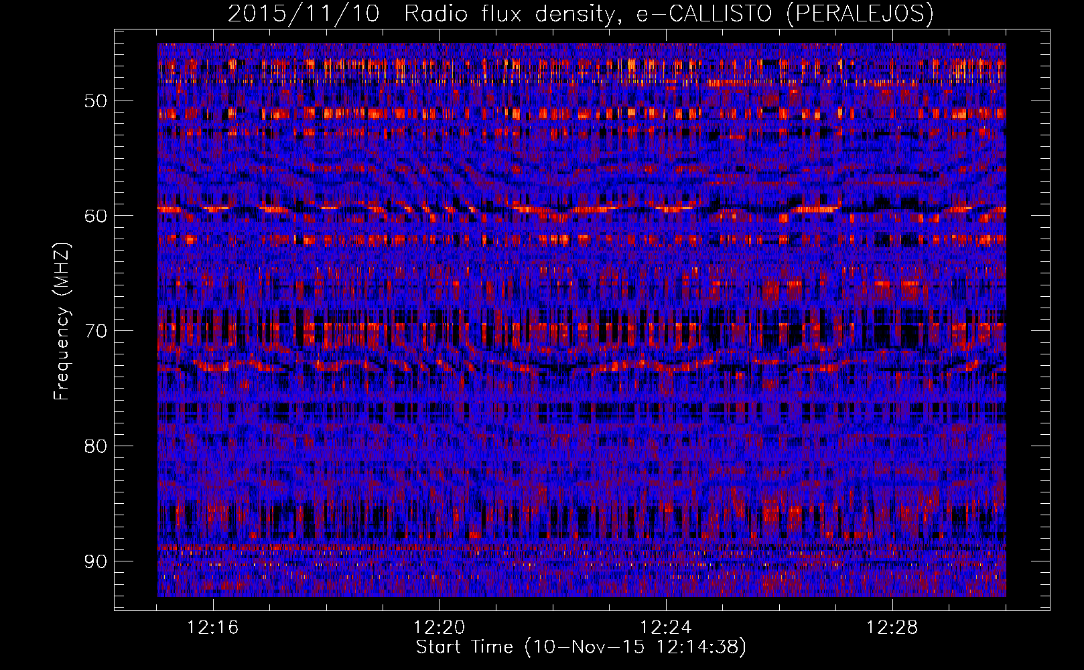This screenshot has height=670, width=1084.
Task: Click the 12:24 time tick label
Action: pos(666,628)
